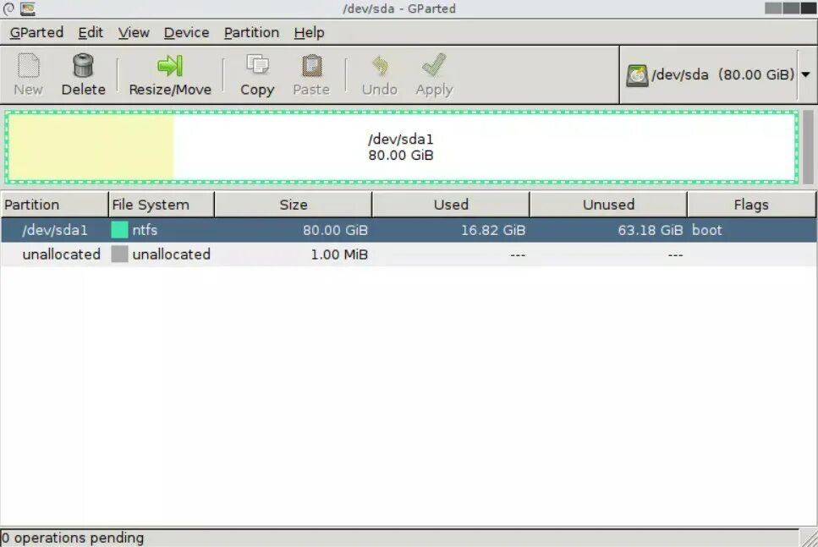Sort by the Used column header
Screen dimensions: 818x547
pos(451,205)
